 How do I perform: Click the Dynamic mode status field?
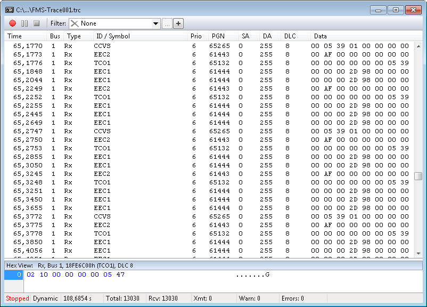tap(45, 298)
